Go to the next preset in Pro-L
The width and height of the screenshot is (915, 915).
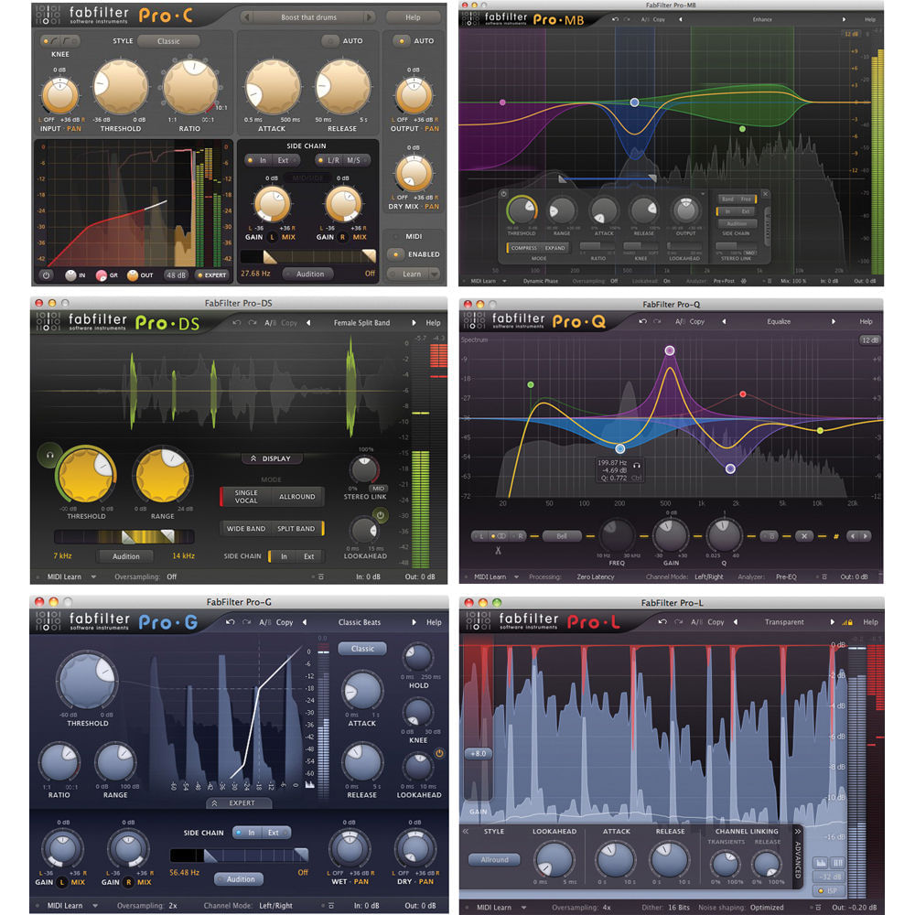(x=833, y=622)
